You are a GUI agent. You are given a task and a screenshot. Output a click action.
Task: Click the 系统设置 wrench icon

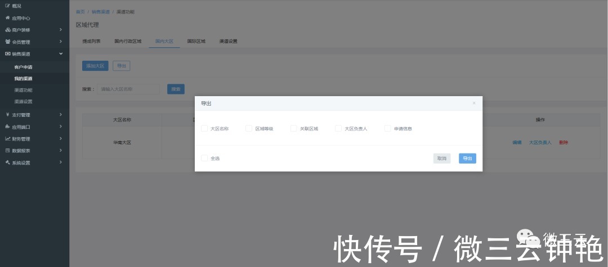[7, 162]
